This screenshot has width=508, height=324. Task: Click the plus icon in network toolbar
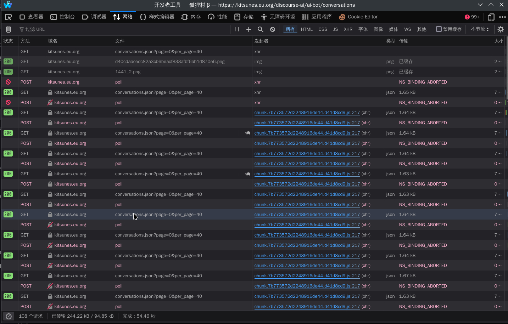(x=249, y=29)
